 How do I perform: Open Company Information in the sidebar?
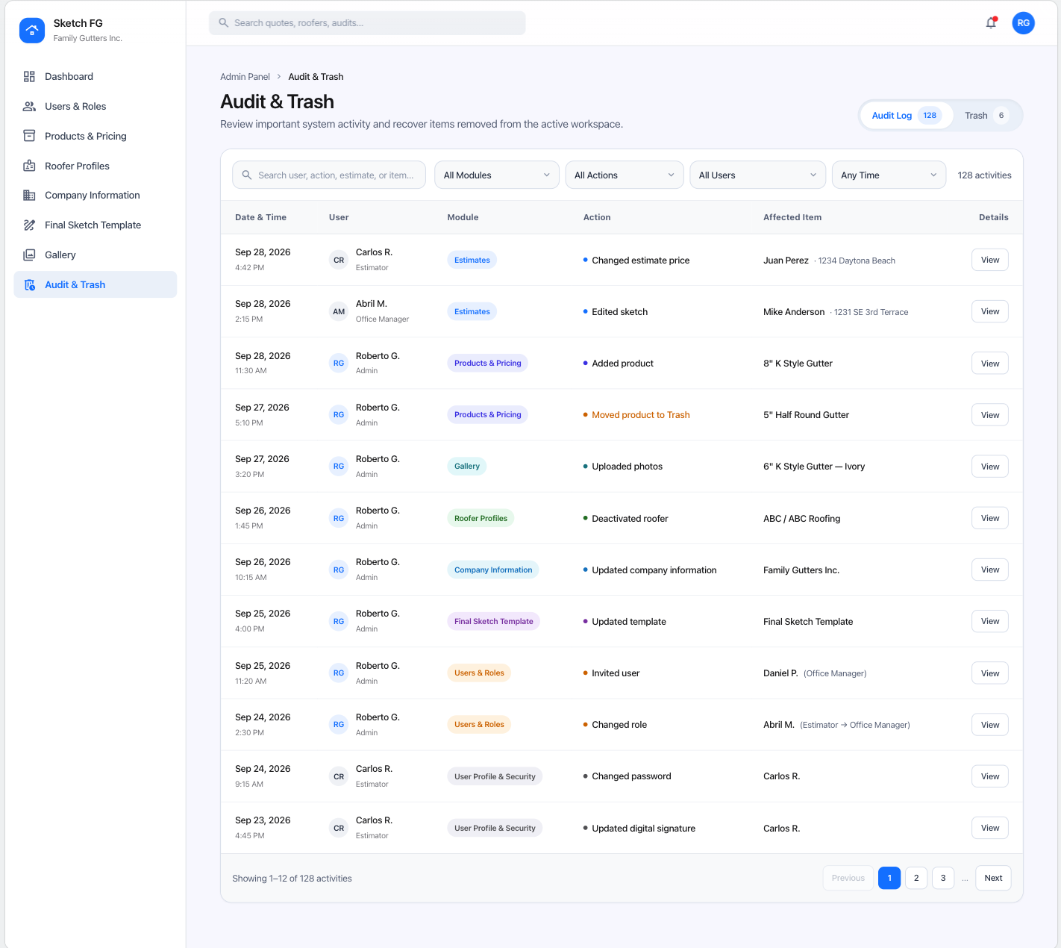click(x=96, y=195)
